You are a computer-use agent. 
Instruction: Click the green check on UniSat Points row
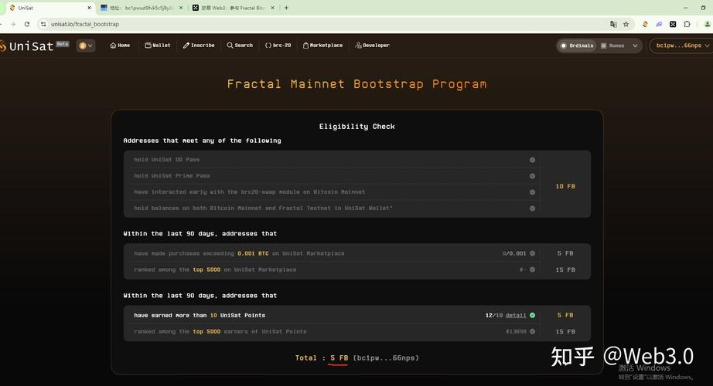pyautogui.click(x=533, y=315)
